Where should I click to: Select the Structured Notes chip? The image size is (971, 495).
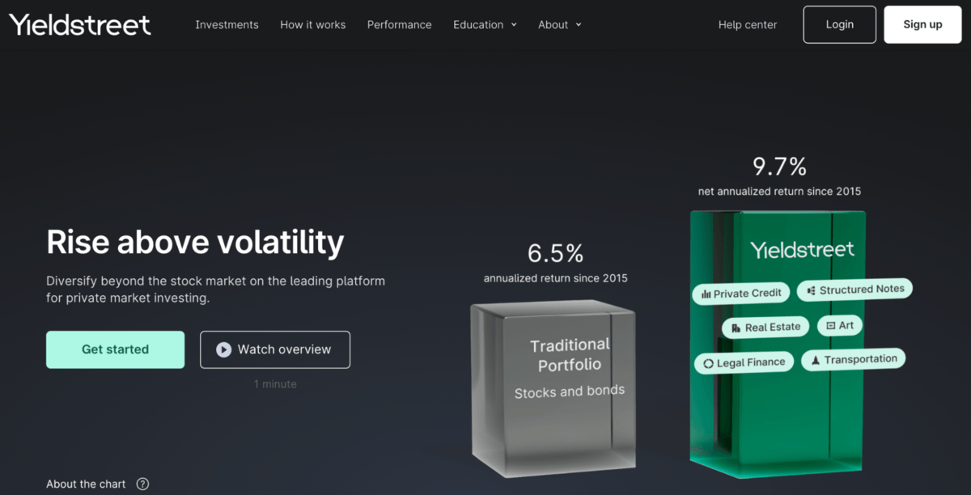pos(854,290)
